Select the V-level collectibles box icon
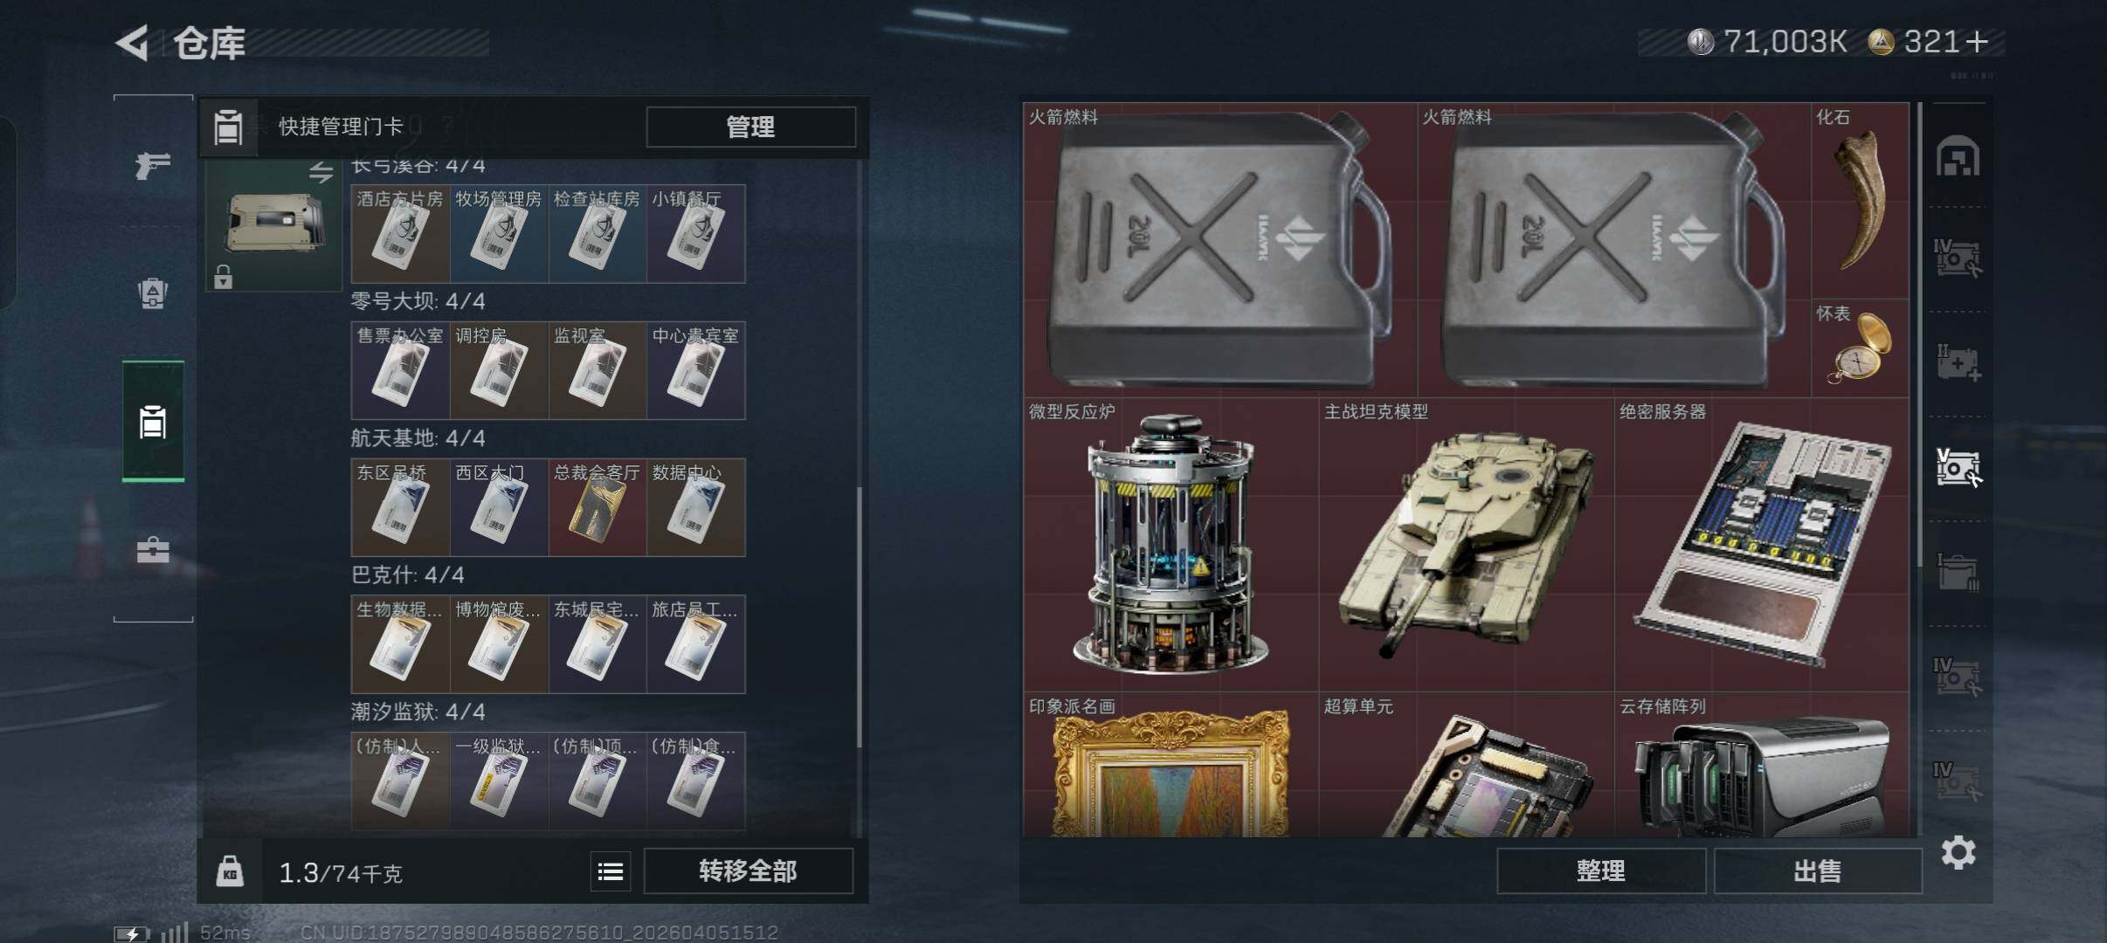2107x943 pixels. (x=1958, y=468)
